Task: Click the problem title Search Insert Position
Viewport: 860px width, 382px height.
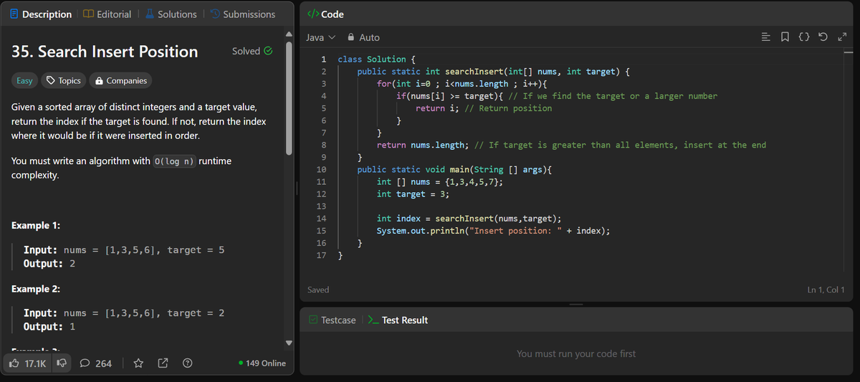Action: (x=105, y=52)
